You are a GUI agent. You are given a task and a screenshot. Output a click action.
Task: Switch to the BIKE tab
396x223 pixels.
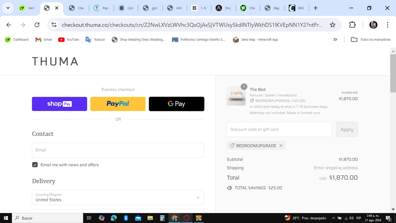(297, 8)
